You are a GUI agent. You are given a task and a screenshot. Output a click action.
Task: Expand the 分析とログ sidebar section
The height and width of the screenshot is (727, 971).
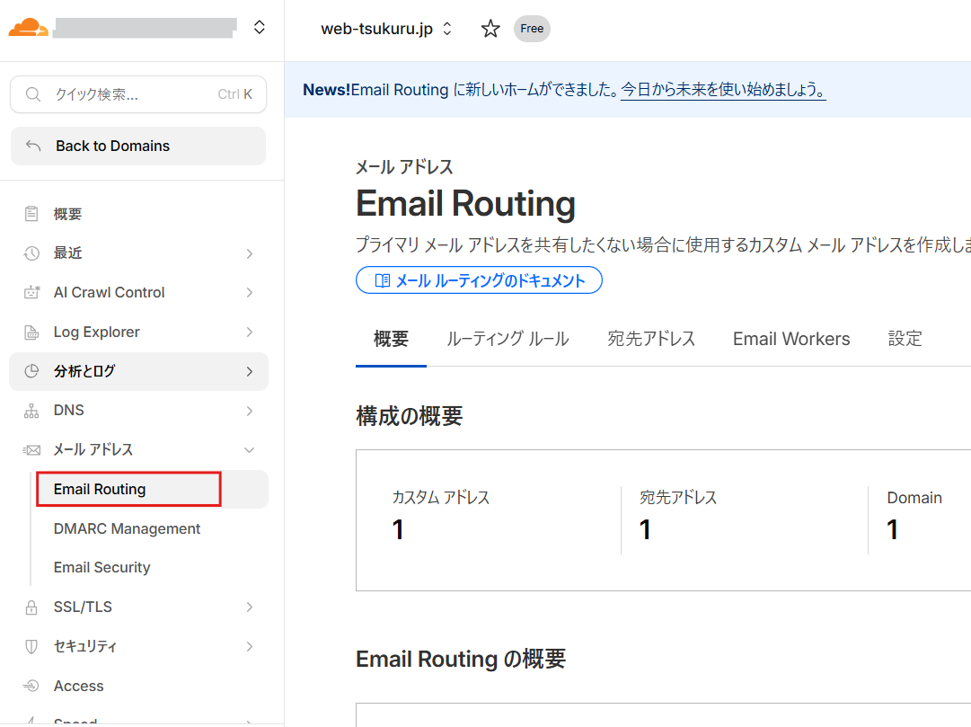(249, 371)
